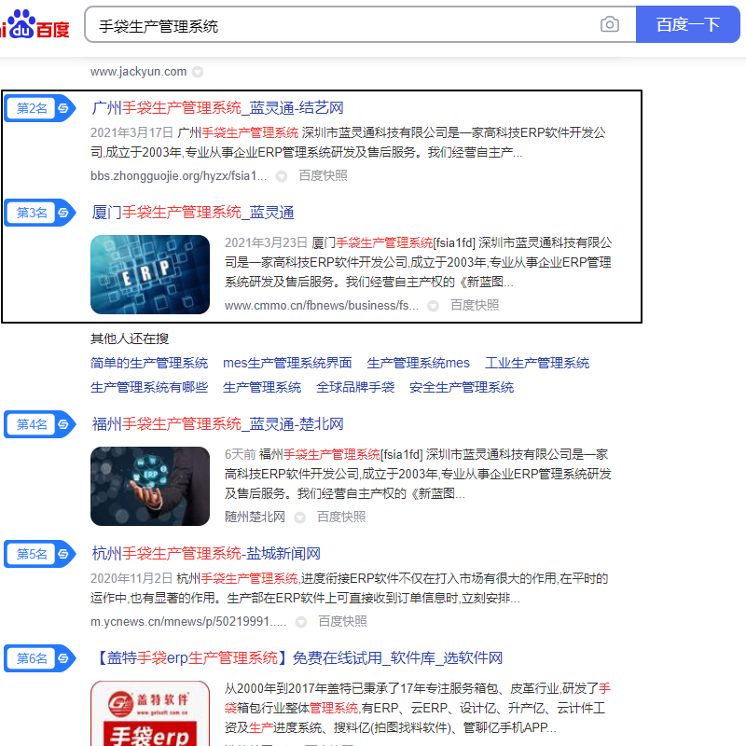Open result 盖特手袋erp生产管理系统 免费在线试用
The width and height of the screenshot is (746, 746).
click(x=298, y=658)
